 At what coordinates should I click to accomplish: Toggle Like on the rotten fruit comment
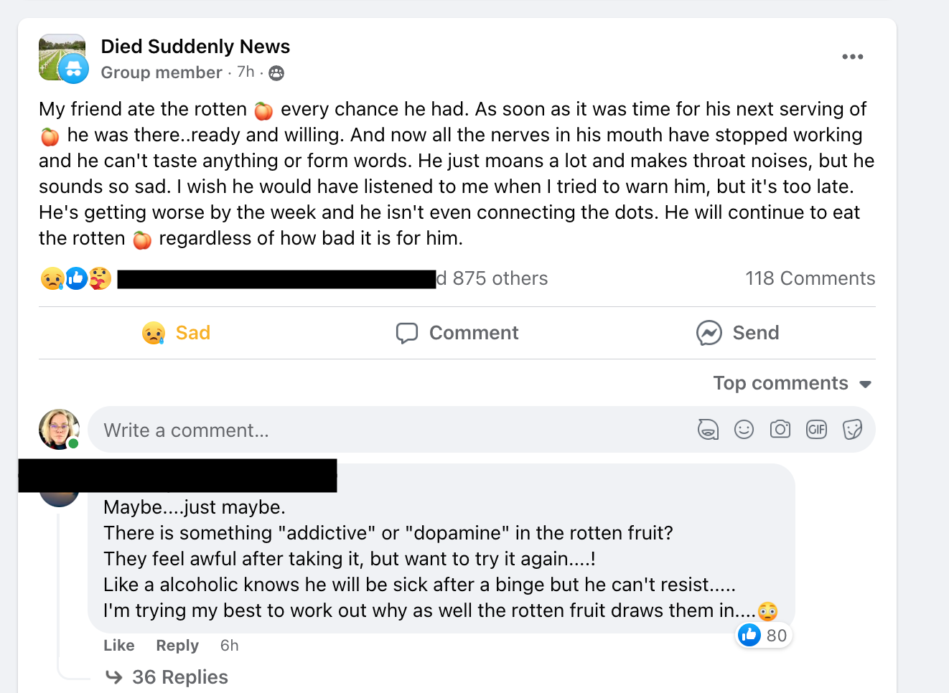pyautogui.click(x=118, y=645)
